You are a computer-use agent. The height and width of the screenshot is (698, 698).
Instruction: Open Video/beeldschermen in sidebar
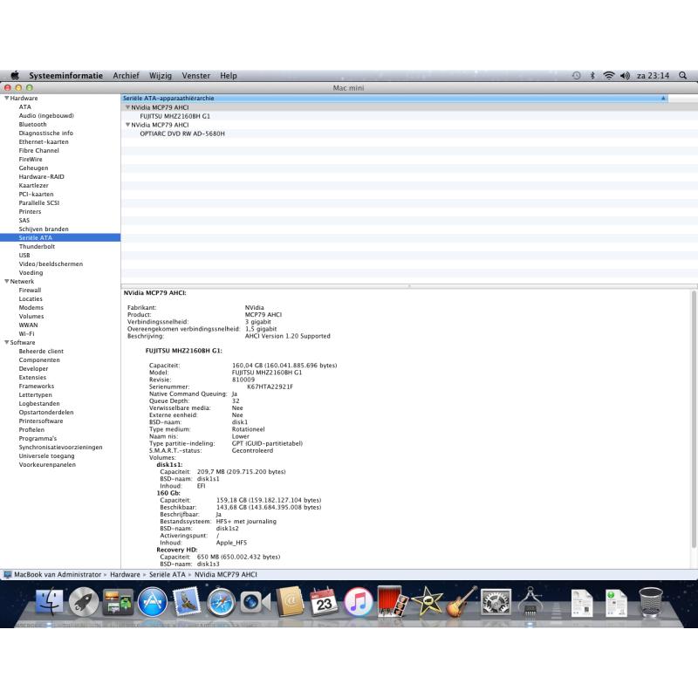(x=51, y=263)
